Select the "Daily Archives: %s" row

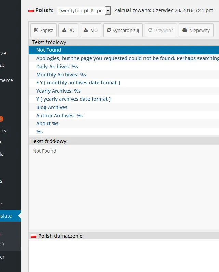[x=57, y=67]
